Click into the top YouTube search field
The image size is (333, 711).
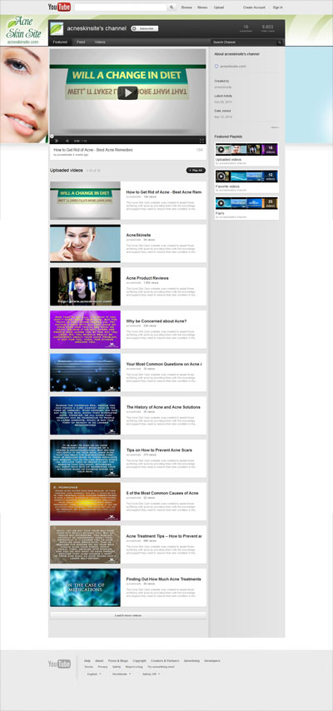tap(121, 7)
